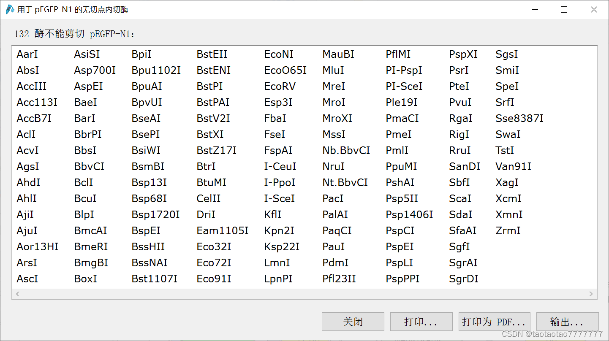The width and height of the screenshot is (609, 341).
Task: Select enzyme BsiWI
Action: tap(146, 151)
